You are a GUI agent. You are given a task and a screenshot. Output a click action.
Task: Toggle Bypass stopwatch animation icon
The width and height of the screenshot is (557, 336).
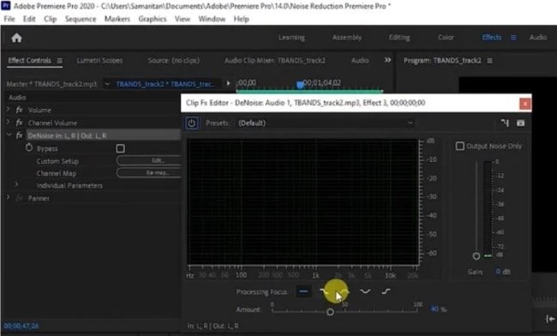[29, 147]
